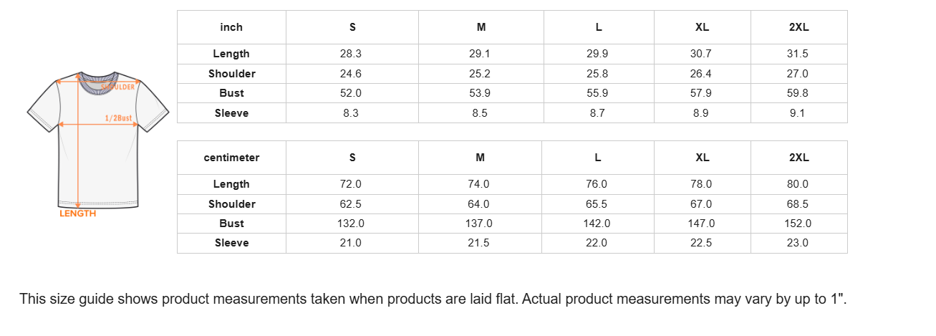The image size is (936, 336).
Task: Click the XL column header in inch table
Action: pyautogui.click(x=702, y=27)
